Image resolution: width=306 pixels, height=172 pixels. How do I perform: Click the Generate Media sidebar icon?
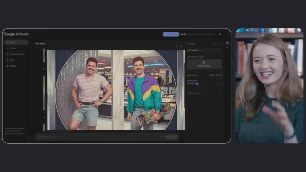coord(7,54)
